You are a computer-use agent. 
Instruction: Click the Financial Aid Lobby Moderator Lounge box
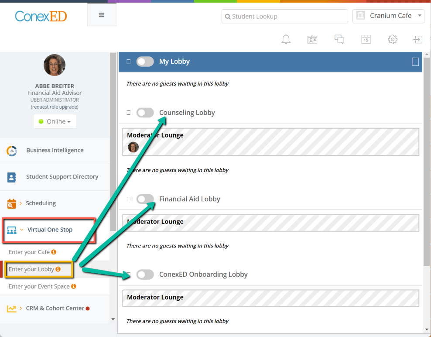270,223
